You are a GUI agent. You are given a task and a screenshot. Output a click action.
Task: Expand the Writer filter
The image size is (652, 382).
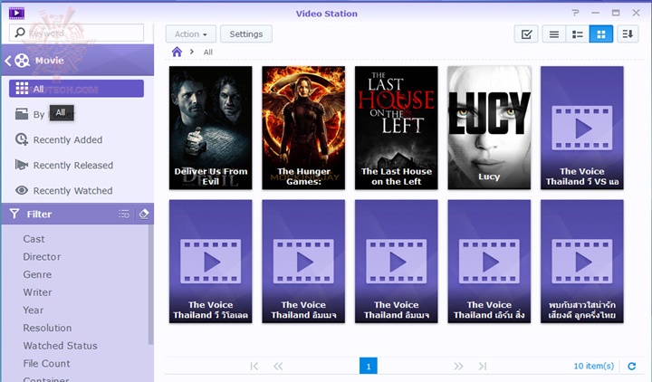point(37,292)
